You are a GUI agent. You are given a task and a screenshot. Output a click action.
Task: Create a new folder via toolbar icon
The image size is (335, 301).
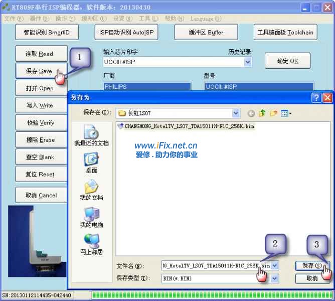click(273, 113)
